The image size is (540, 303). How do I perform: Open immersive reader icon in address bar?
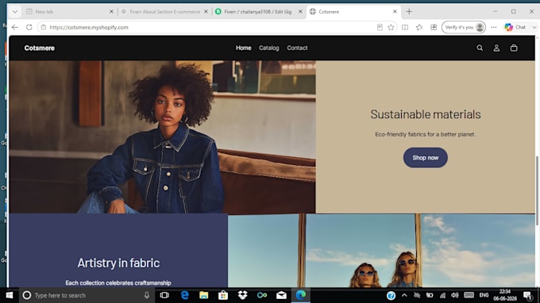point(380,27)
